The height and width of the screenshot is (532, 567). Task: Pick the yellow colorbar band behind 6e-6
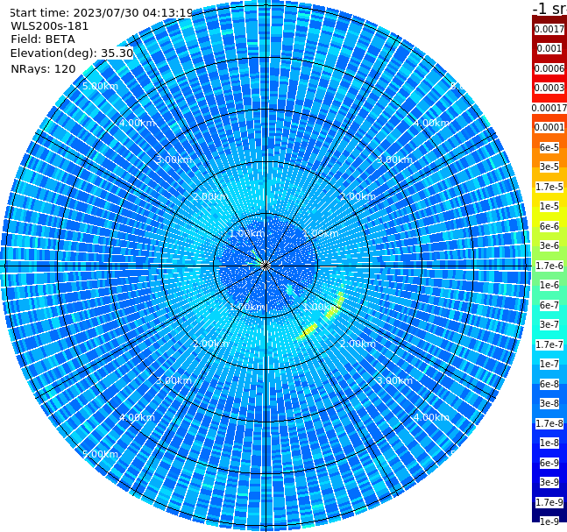tap(549, 218)
